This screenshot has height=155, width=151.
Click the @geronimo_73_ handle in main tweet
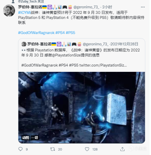click(86, 7)
